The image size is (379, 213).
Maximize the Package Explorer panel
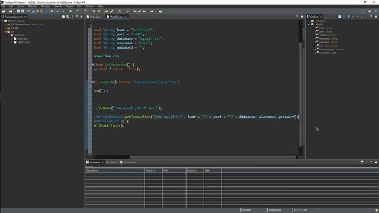click(81, 17)
